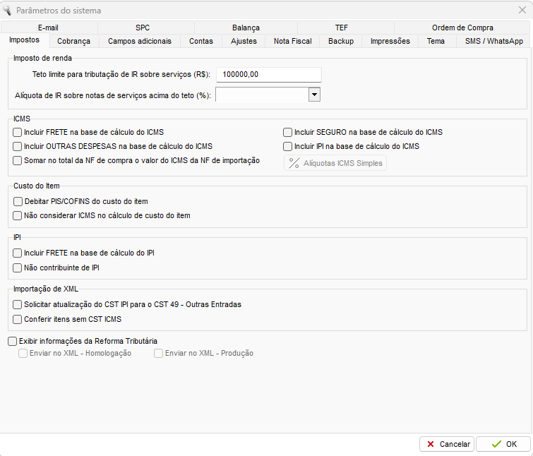533x456 pixels.
Task: Check Exibir informações da Reforma Tributária
Action: click(x=12, y=341)
